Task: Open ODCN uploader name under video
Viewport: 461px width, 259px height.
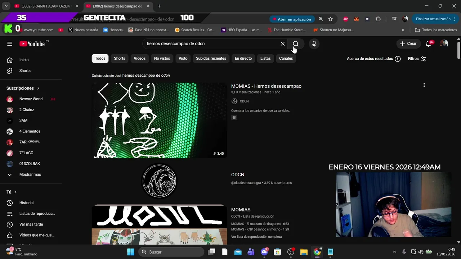Action: click(244, 101)
